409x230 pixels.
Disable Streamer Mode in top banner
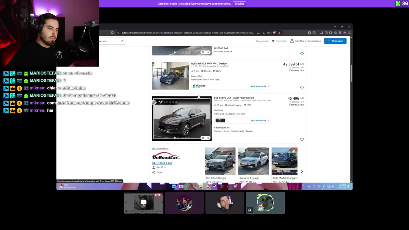click(x=239, y=4)
